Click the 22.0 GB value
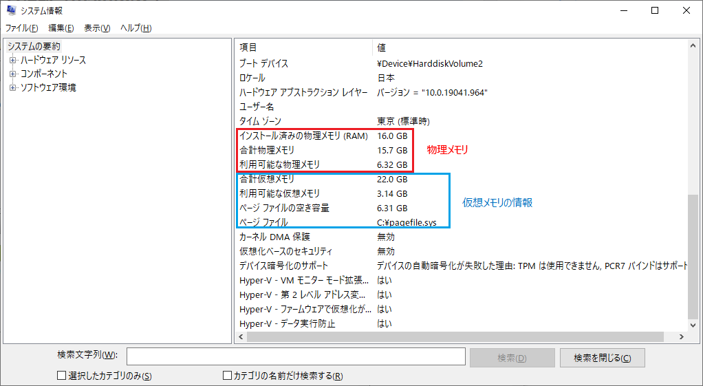The height and width of the screenshot is (386, 703). [392, 179]
